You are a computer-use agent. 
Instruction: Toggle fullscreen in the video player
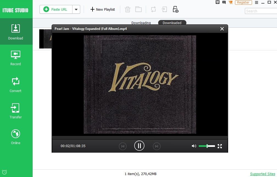[x=220, y=146]
